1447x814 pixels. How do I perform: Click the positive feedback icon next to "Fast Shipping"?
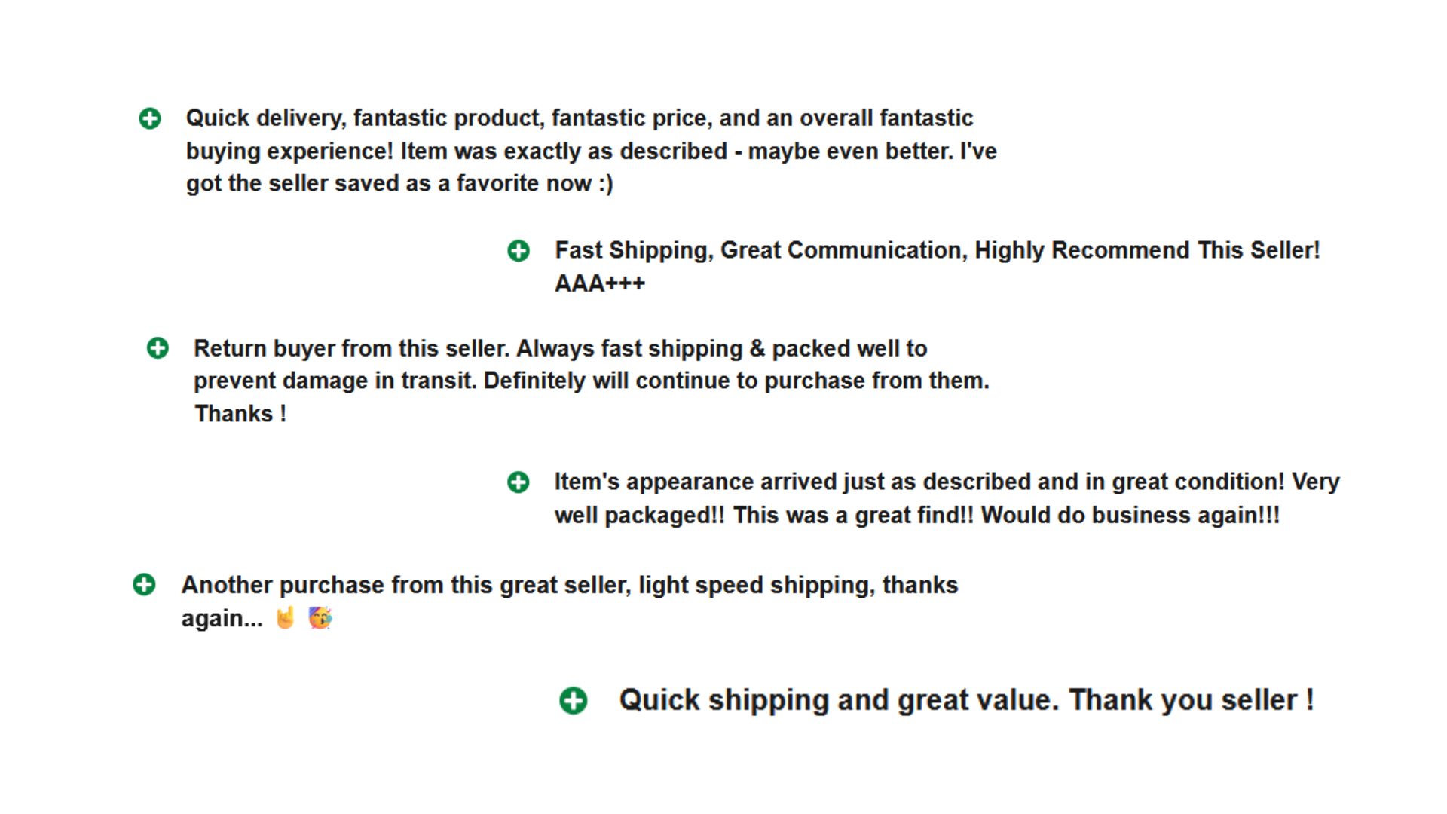(x=519, y=251)
